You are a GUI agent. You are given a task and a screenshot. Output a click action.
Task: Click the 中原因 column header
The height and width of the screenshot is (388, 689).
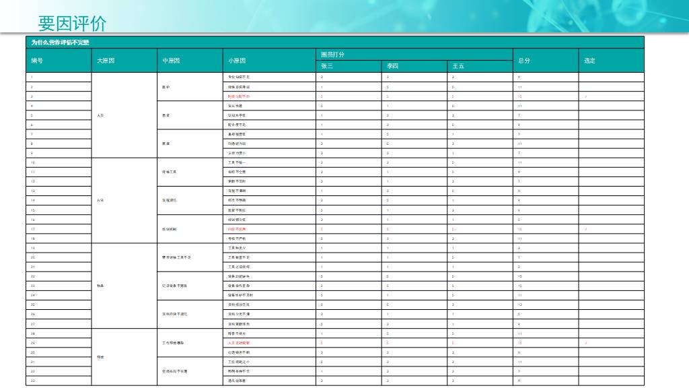pos(171,61)
